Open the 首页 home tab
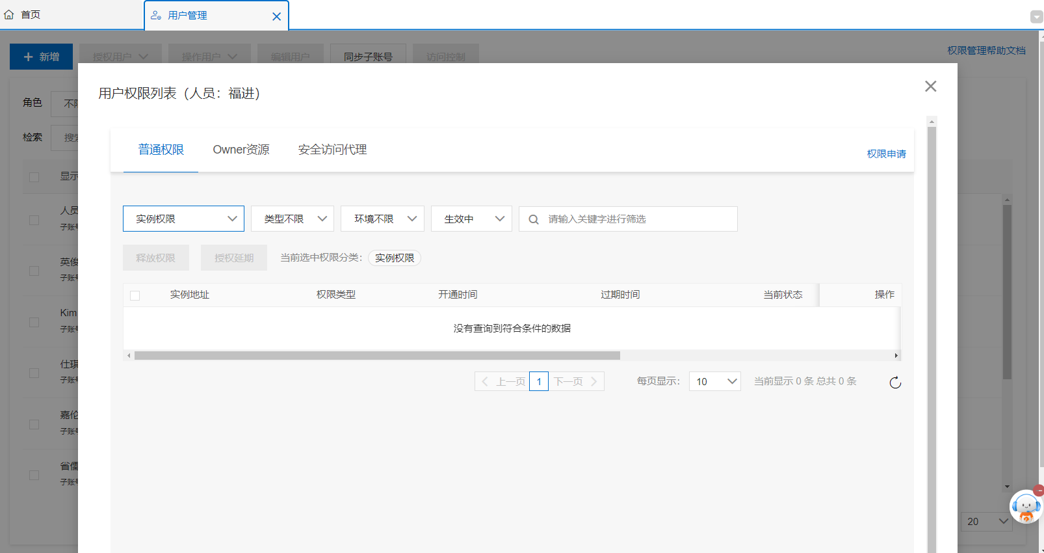 click(22, 15)
